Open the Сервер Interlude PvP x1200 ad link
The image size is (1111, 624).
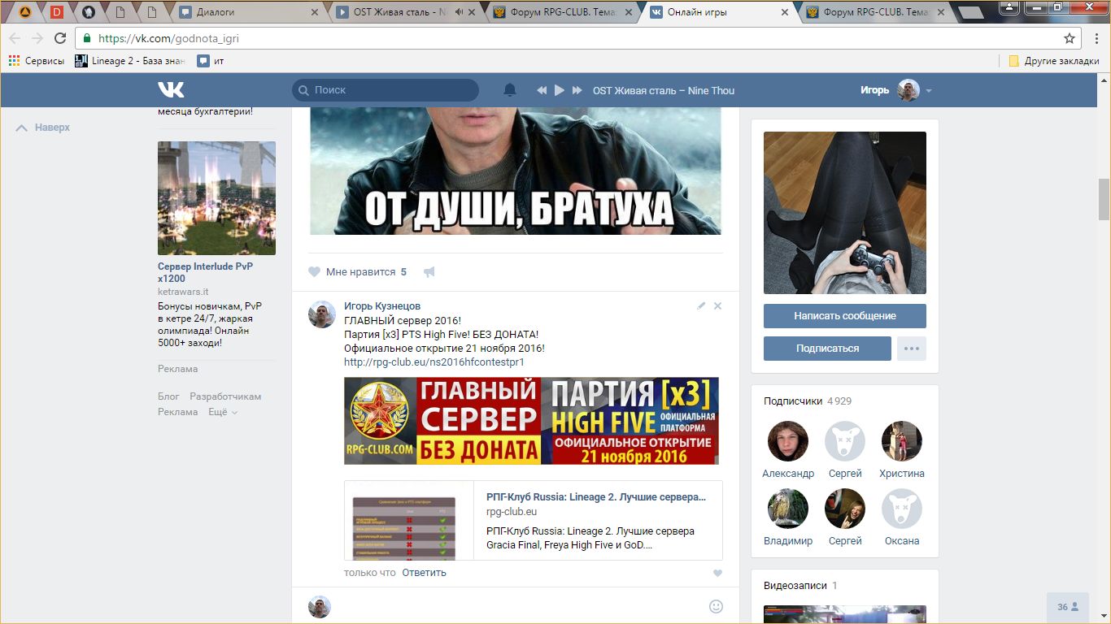206,272
